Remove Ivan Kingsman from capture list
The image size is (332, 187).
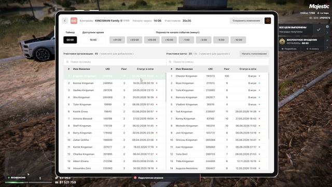pos(217,147)
